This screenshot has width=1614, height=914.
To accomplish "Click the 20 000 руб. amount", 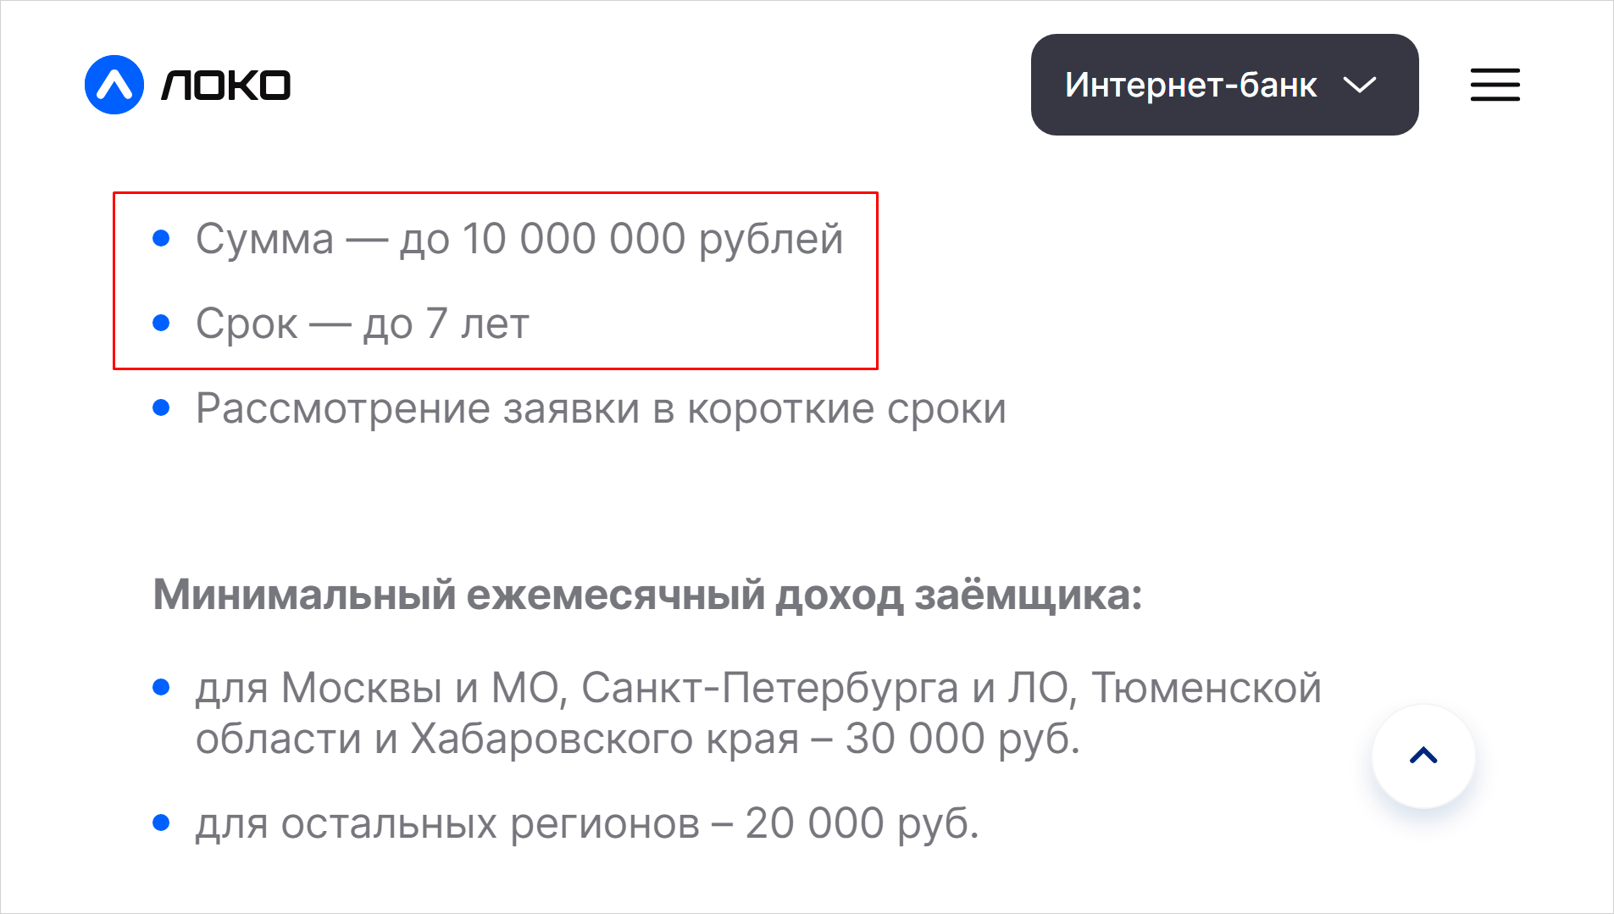I will (x=862, y=823).
